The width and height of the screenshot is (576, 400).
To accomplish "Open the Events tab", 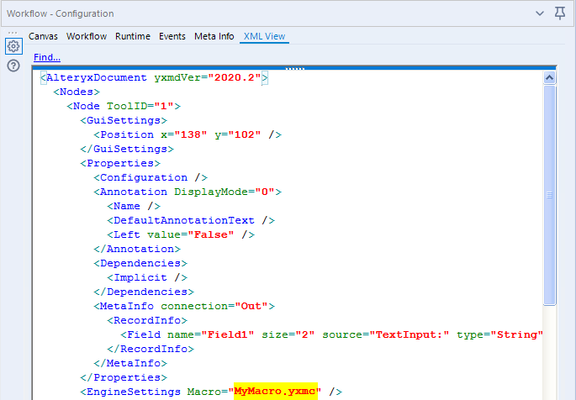I will coord(172,36).
